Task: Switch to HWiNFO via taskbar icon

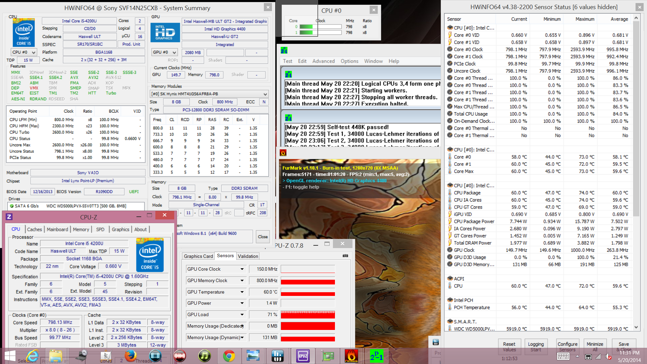Action: tap(278, 356)
